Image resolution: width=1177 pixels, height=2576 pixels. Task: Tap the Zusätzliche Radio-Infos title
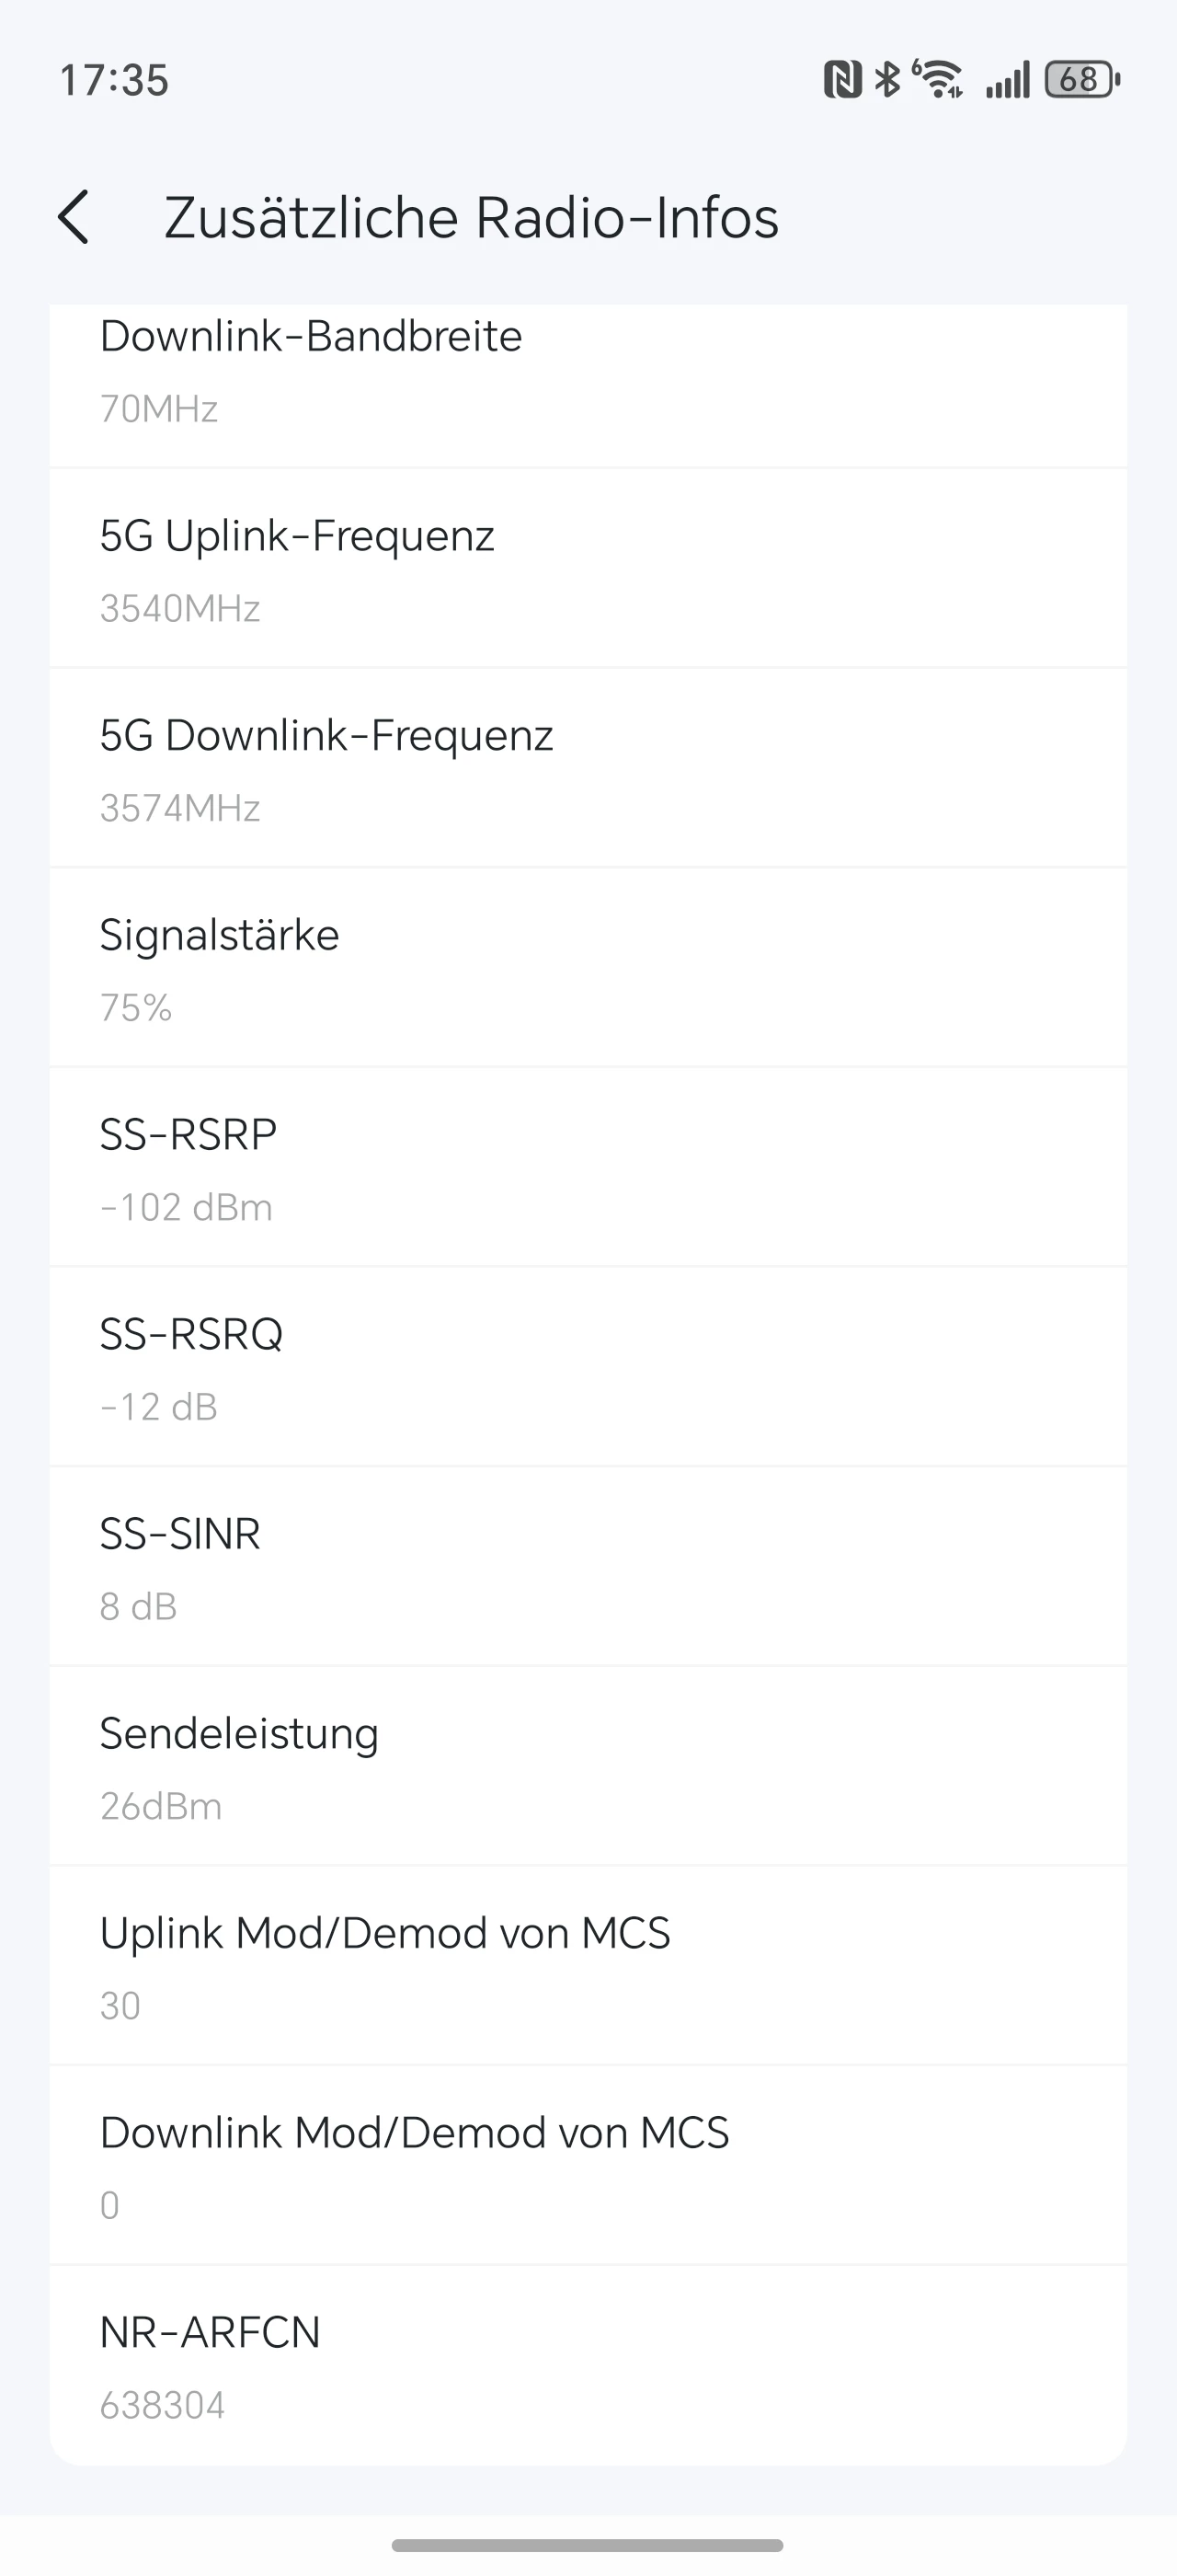[471, 217]
